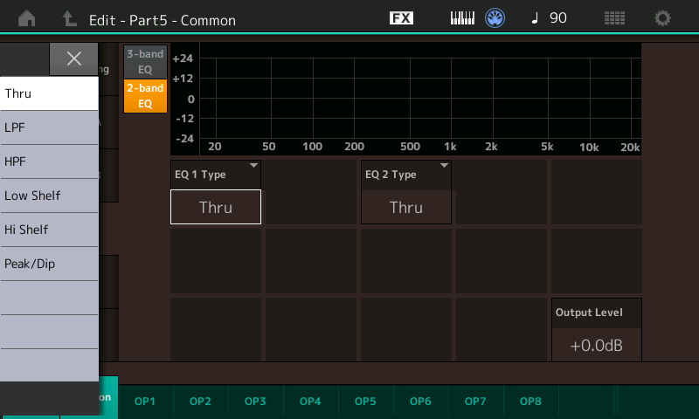
Task: Tap the tempo note icon
Action: (535, 18)
